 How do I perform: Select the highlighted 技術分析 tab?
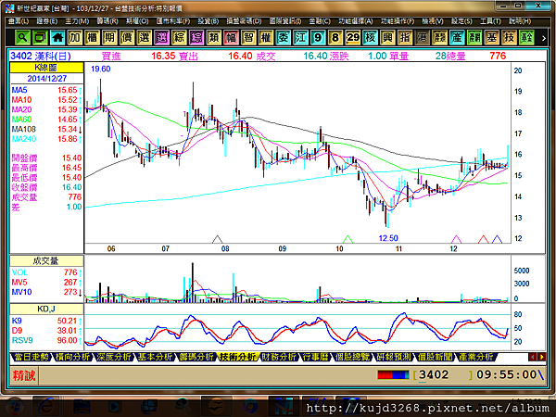238,357
